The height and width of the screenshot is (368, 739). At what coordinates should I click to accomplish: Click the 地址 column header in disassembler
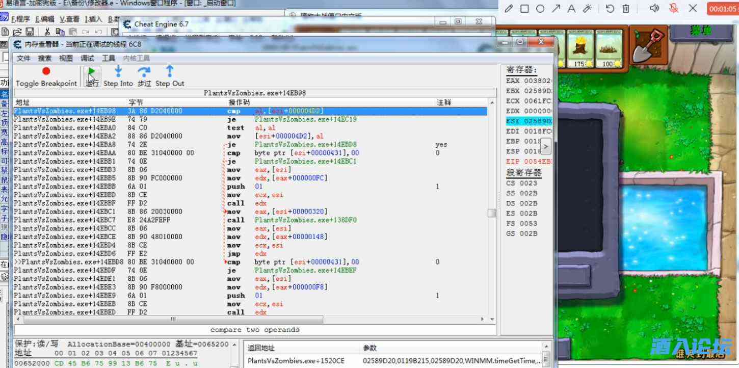click(23, 102)
